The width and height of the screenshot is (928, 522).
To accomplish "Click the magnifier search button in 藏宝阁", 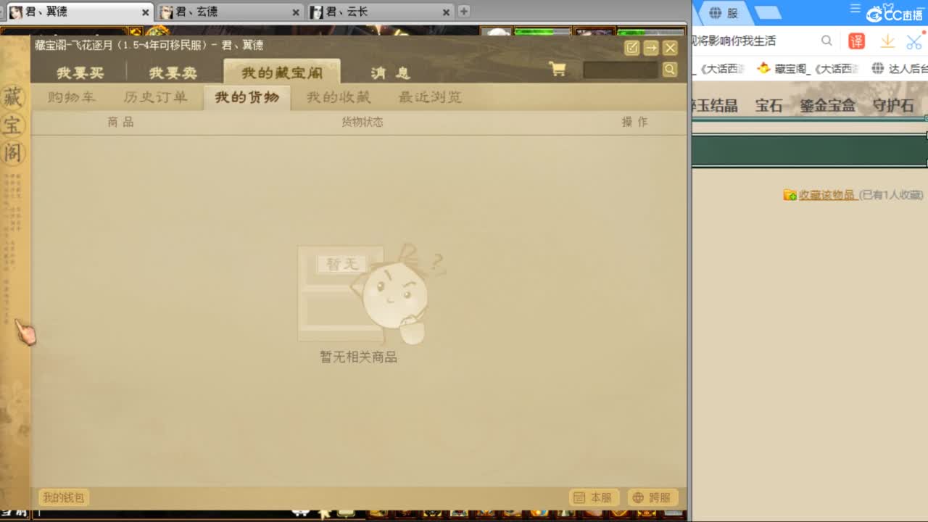I will pyautogui.click(x=670, y=69).
